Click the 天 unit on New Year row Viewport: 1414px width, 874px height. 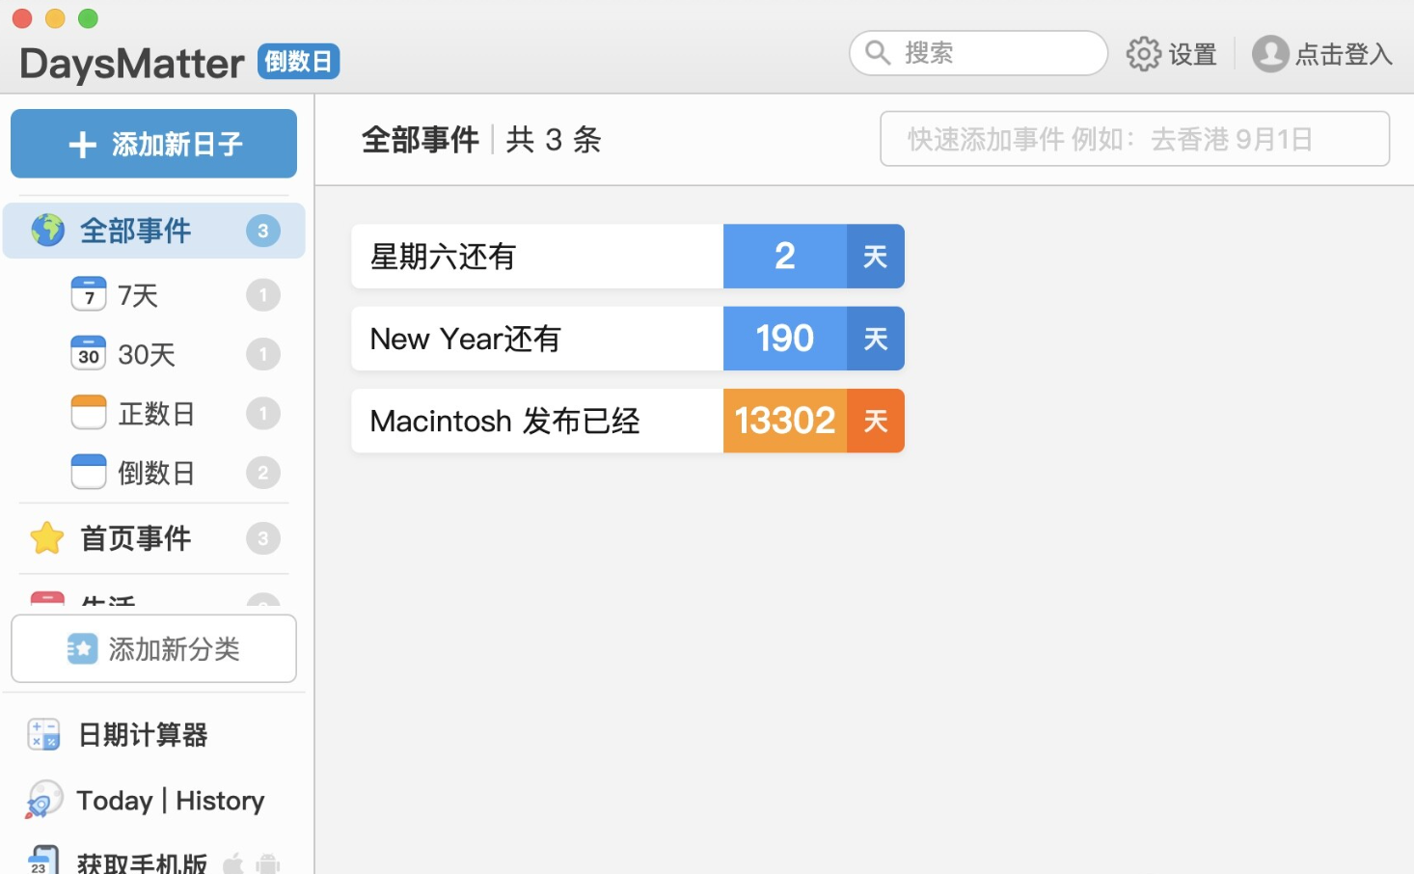[876, 339]
